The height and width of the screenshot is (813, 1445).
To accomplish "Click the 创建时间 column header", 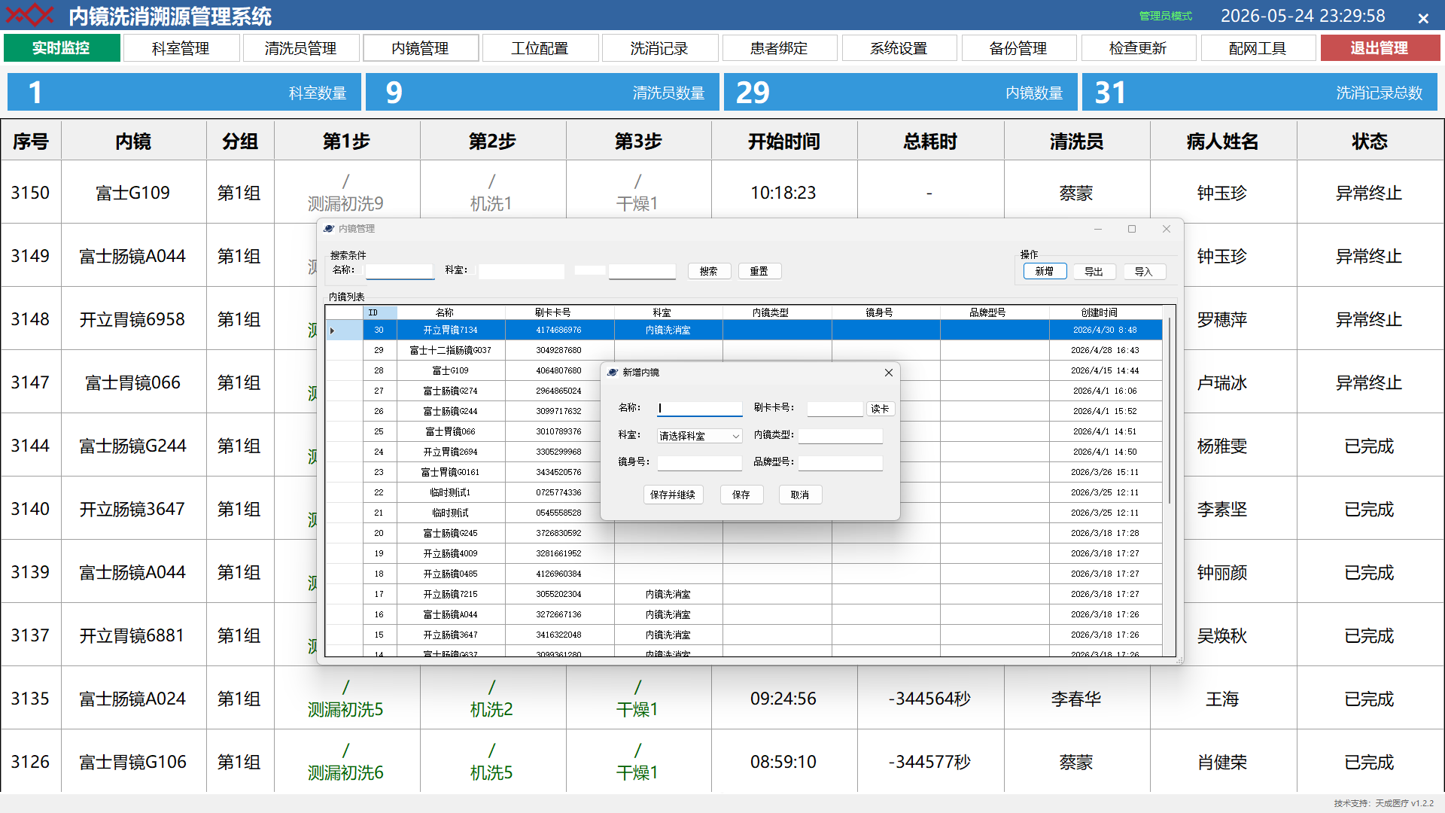I will tap(1106, 312).
